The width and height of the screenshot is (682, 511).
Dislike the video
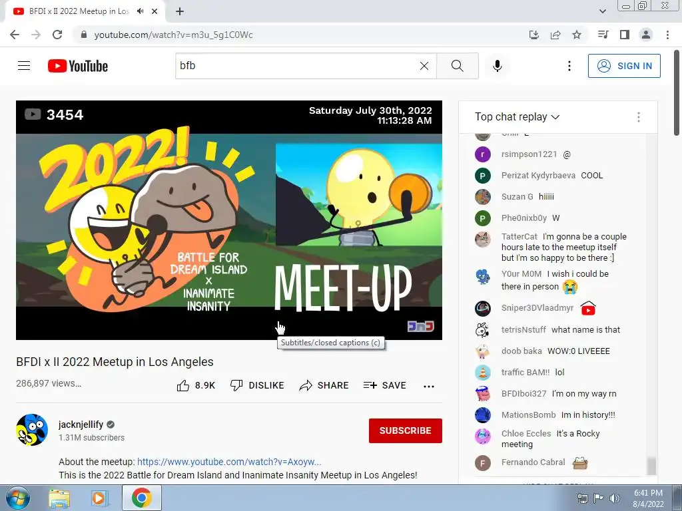(x=257, y=385)
